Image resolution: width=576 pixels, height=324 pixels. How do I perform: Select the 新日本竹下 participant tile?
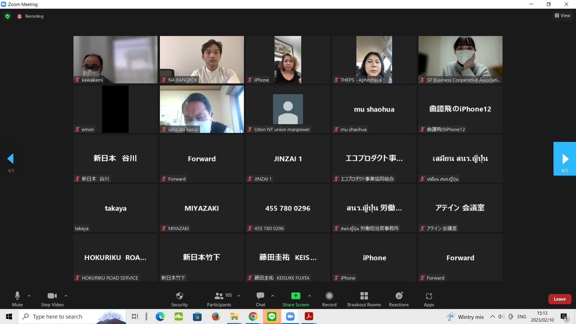(202, 258)
